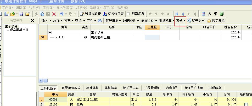Switch to 查看单价构成 tab
The width and height of the screenshot is (252, 106).
pos(71,88)
